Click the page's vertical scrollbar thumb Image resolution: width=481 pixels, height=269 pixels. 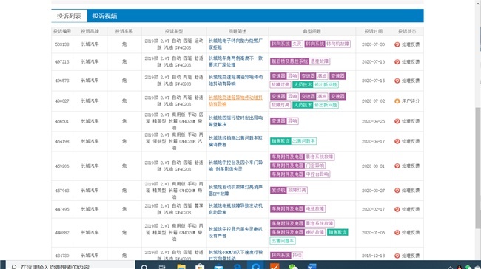478,168
